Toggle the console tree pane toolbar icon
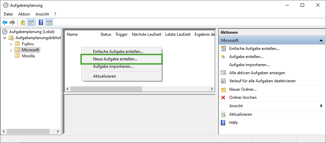Viewport: 326px width, 143px height. coord(31,23)
